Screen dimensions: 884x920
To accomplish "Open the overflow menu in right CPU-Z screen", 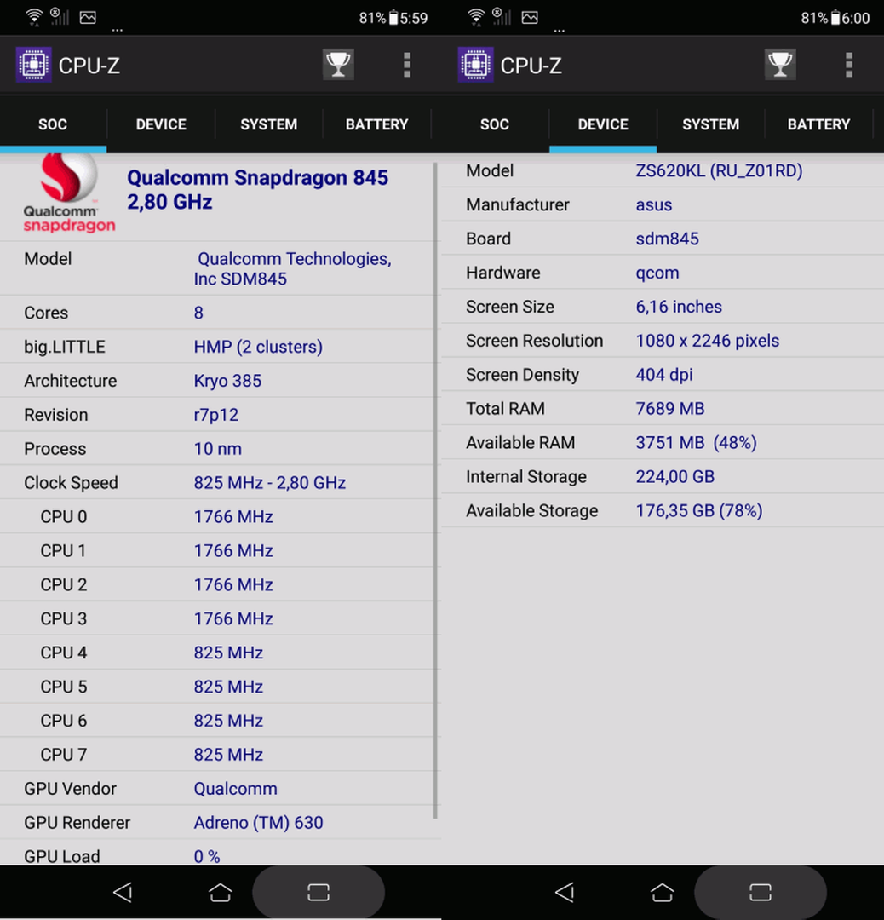I will [848, 65].
